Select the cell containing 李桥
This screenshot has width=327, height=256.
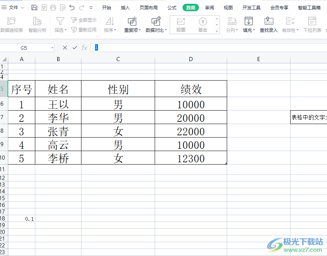(x=58, y=158)
